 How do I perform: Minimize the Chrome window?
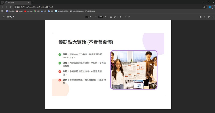pos(203,2)
